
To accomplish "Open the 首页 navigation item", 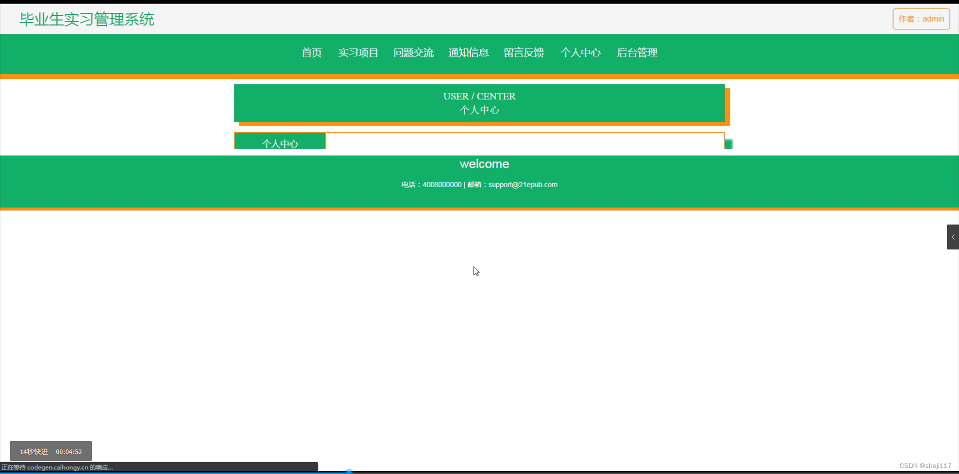I will (311, 52).
